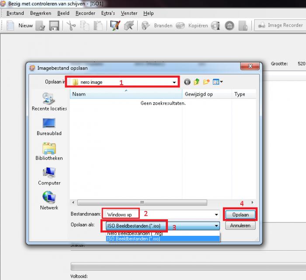
Task: Sort by the Type column header
Action: pos(244,94)
